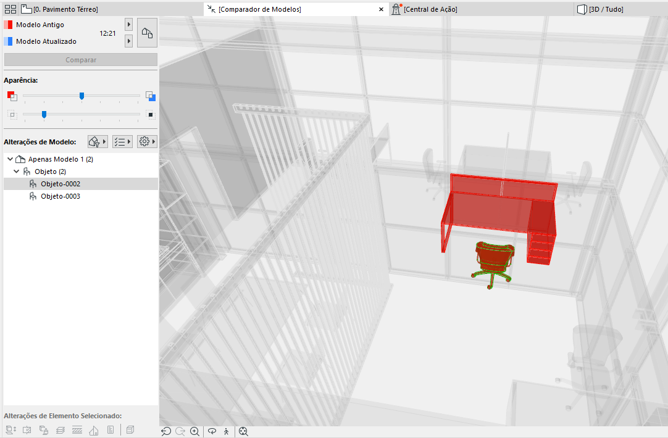Collapse the Objeto (2) subgroup
Image resolution: width=668 pixels, height=438 pixels.
(x=17, y=171)
